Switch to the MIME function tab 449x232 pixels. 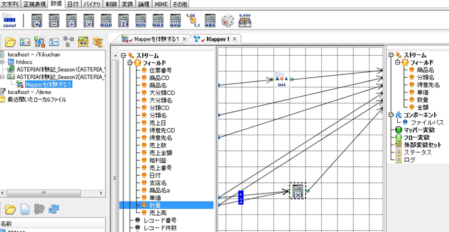point(161,4)
